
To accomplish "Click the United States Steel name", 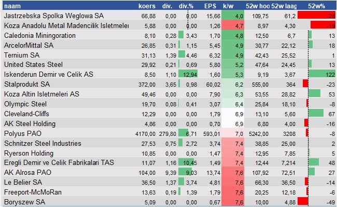I will pos(33,64).
